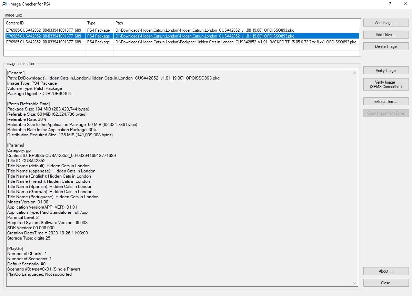Image resolution: width=412 pixels, height=296 pixels.
Task: Click the Master Version: 01.00 line
Action: tap(28, 202)
